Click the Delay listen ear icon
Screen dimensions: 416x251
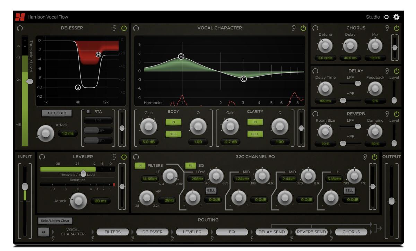388,71
